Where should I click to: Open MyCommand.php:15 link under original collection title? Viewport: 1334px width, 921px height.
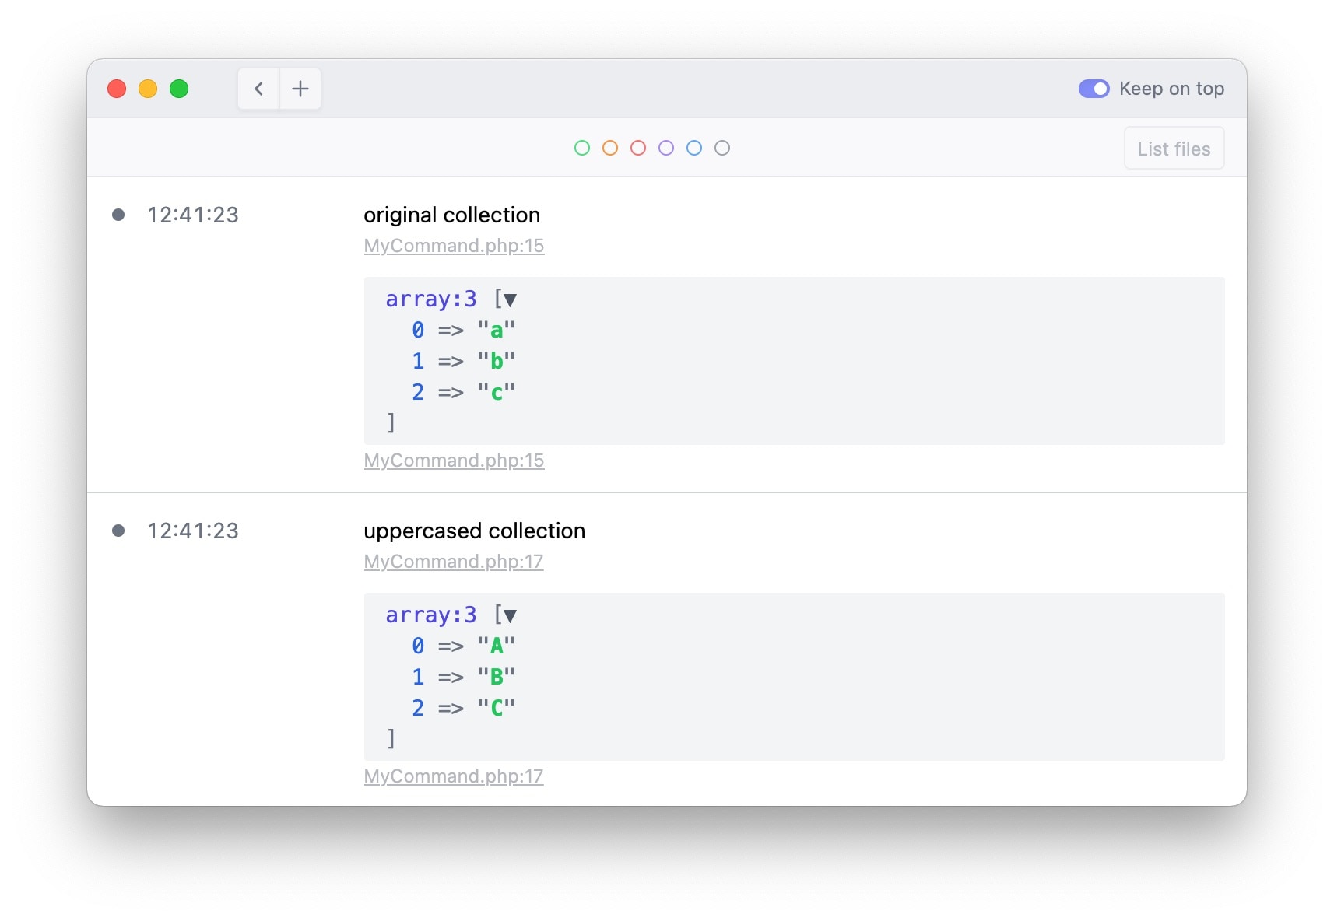[454, 246]
